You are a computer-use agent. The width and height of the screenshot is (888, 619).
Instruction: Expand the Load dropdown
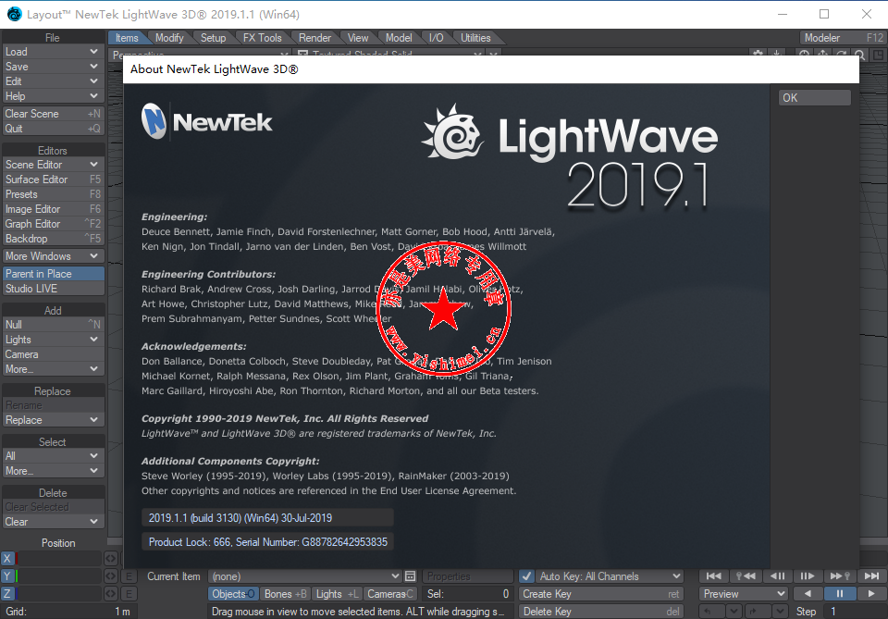pos(54,52)
